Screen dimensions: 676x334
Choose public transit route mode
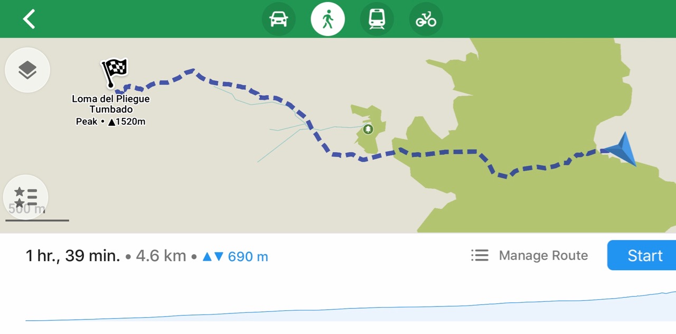(x=377, y=19)
